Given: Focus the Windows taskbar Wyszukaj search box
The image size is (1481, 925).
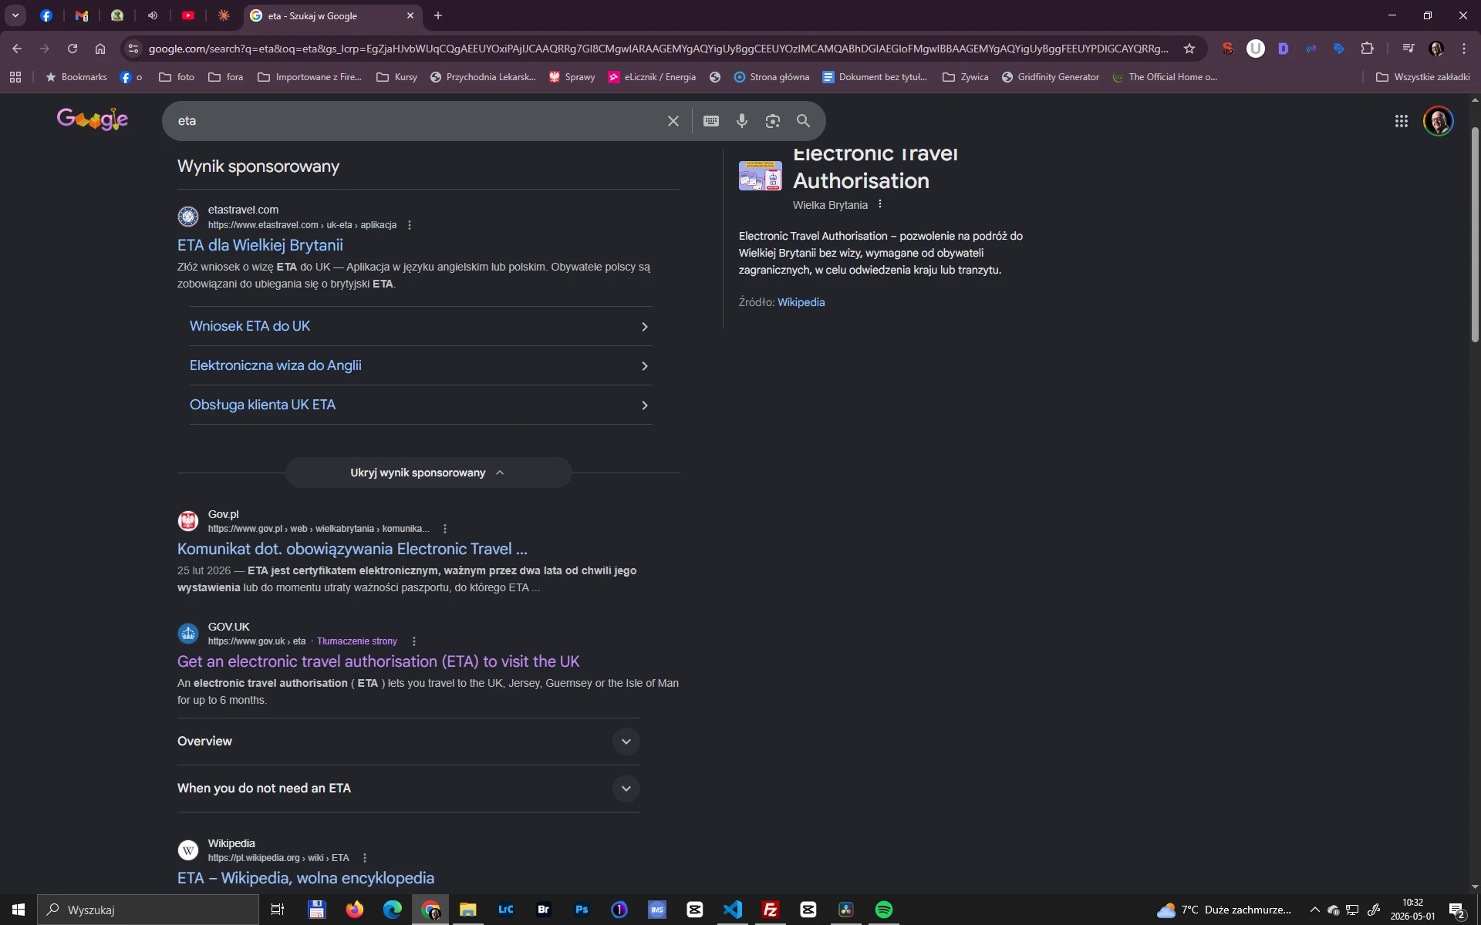Looking at the screenshot, I should [x=148, y=910].
